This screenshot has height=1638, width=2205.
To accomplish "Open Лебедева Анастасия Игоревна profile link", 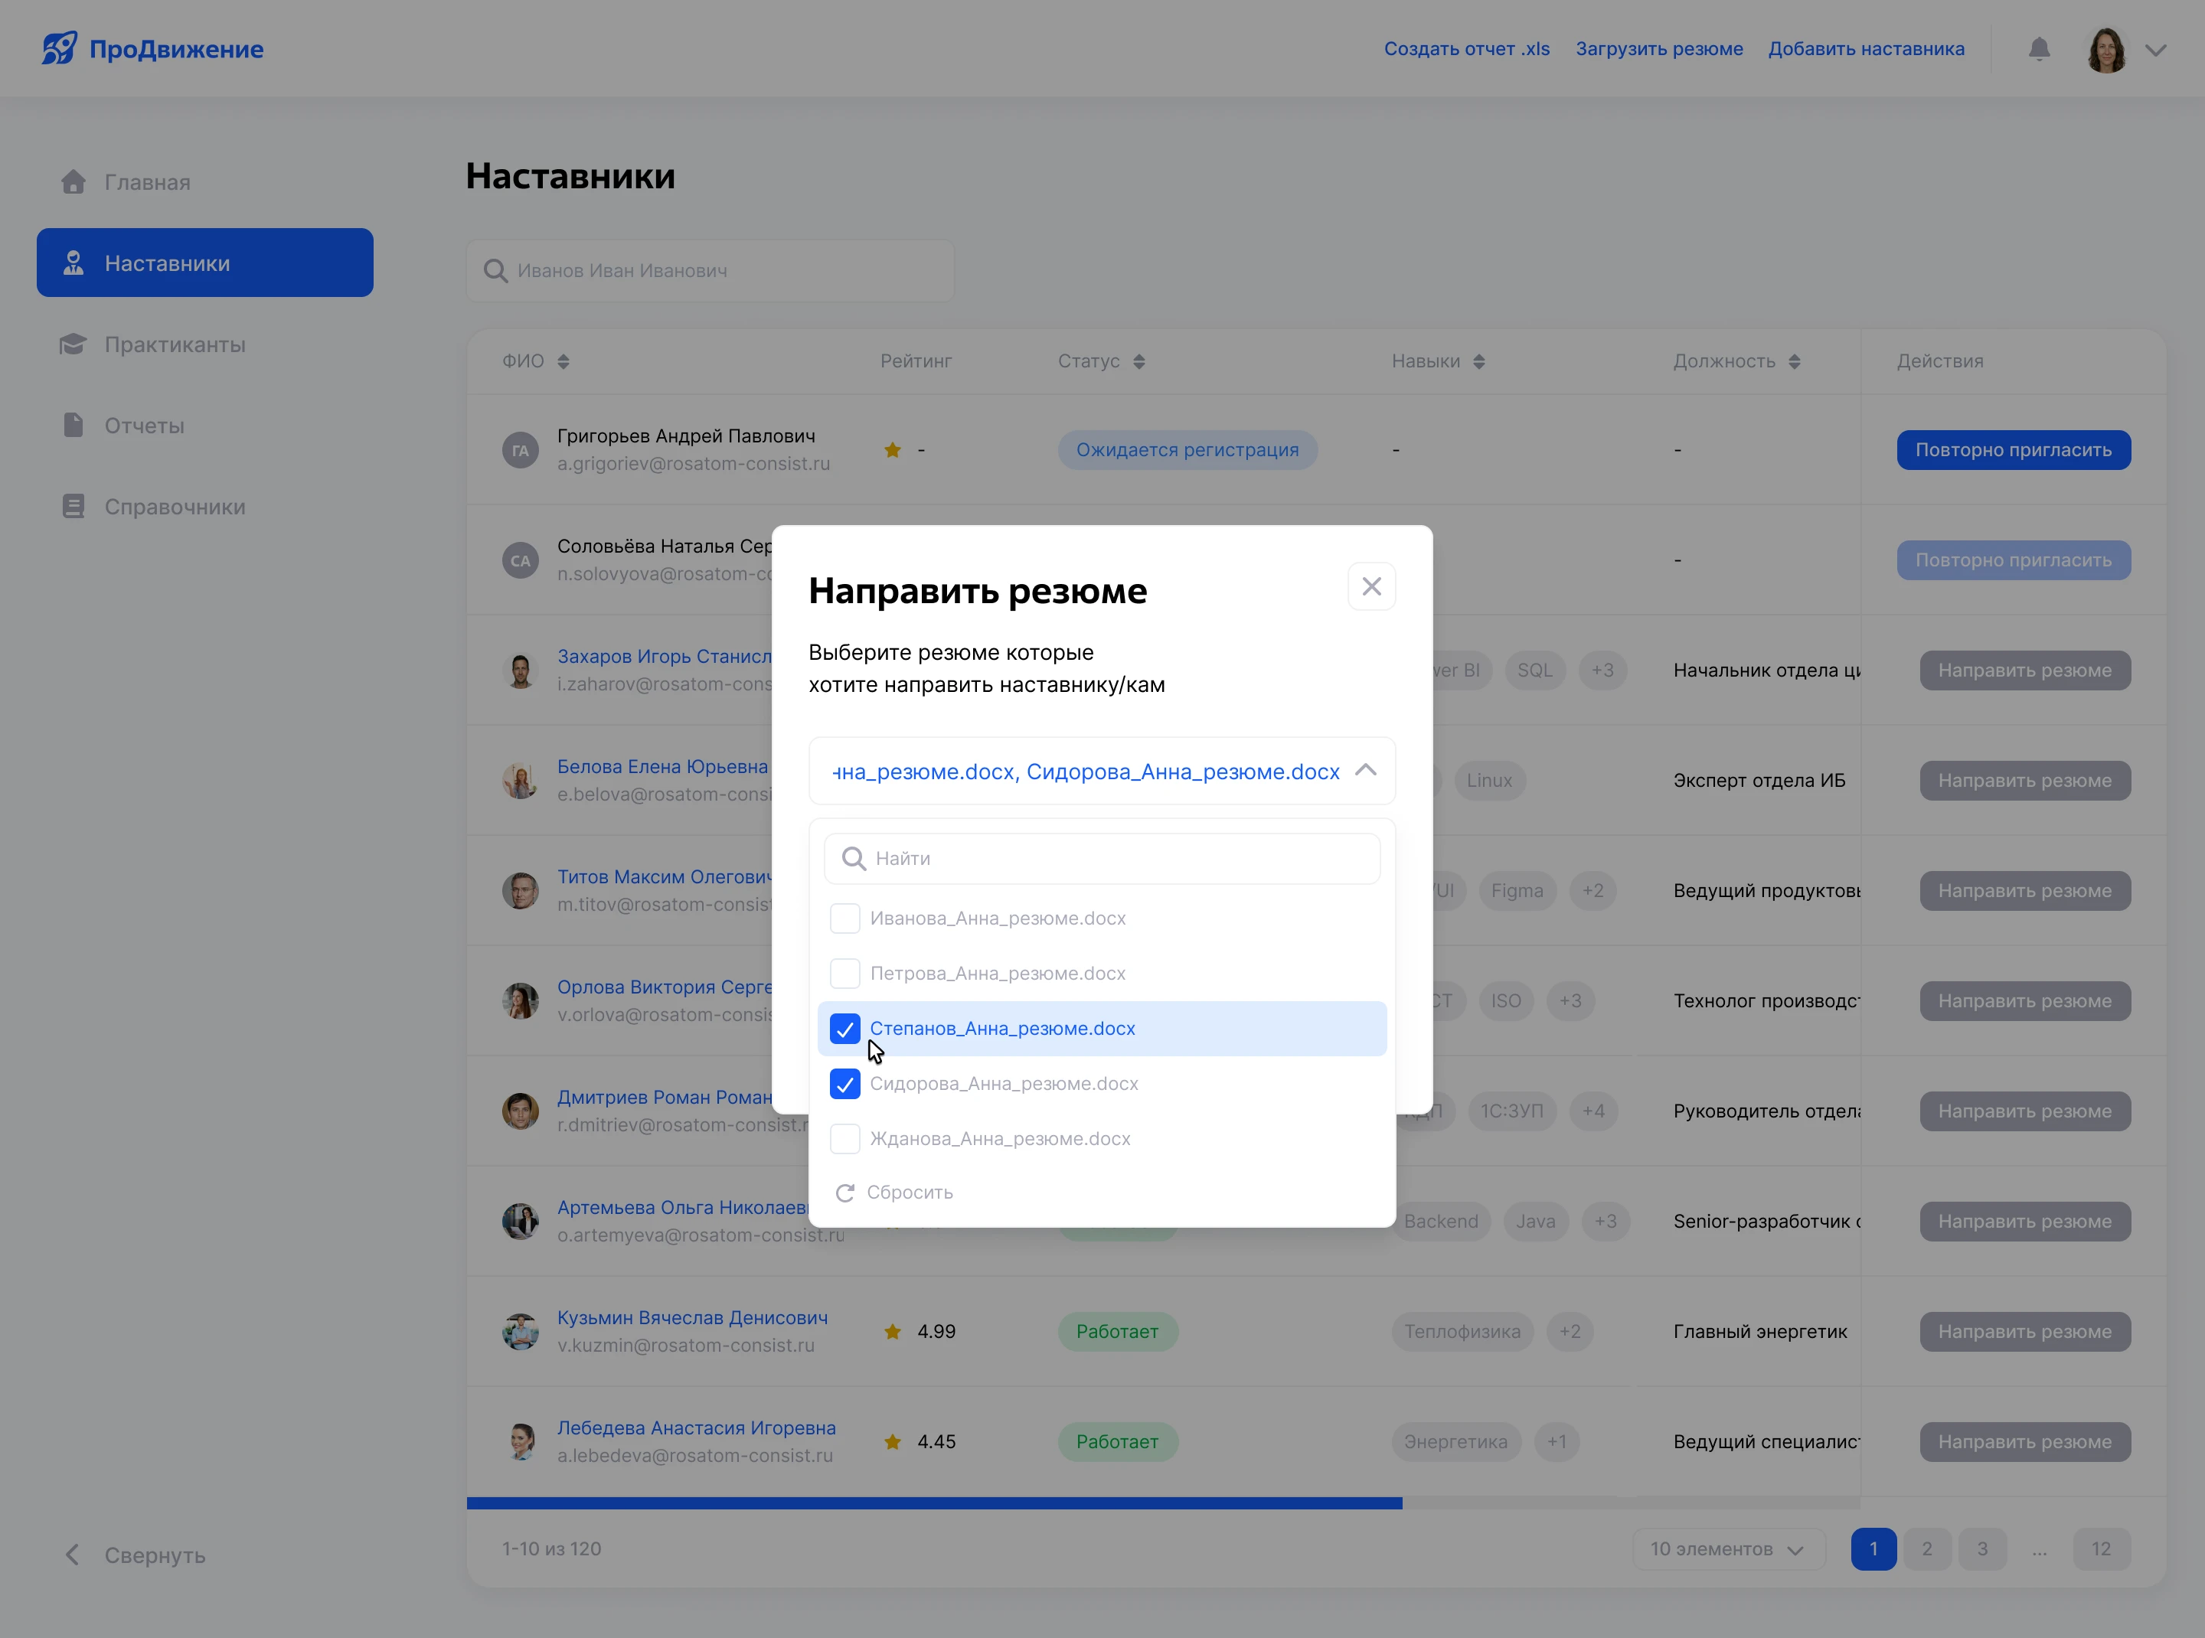I will [696, 1428].
